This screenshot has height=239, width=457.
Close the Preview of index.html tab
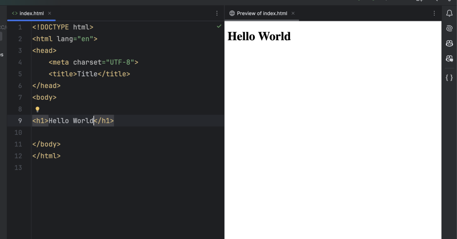click(293, 13)
